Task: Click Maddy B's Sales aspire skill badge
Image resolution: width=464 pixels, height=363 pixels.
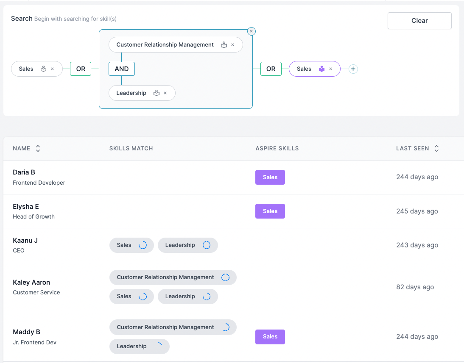Action: [x=270, y=337]
